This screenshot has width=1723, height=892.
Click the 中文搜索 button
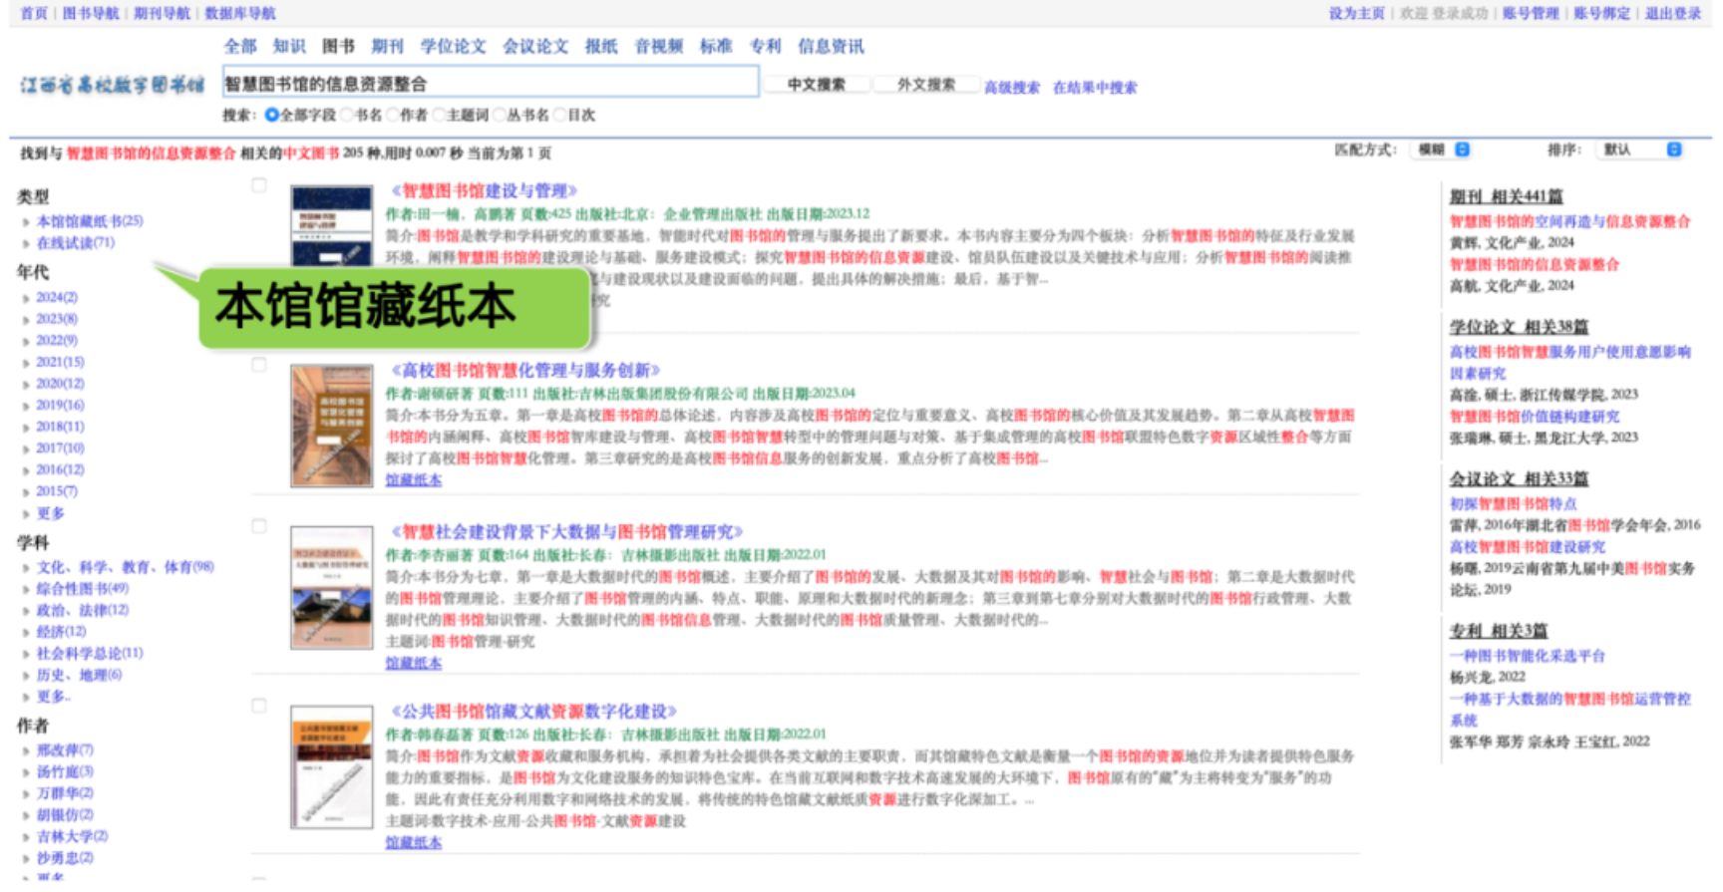pos(816,85)
